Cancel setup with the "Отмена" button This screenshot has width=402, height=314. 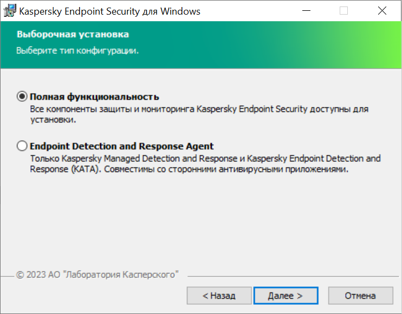click(x=360, y=296)
